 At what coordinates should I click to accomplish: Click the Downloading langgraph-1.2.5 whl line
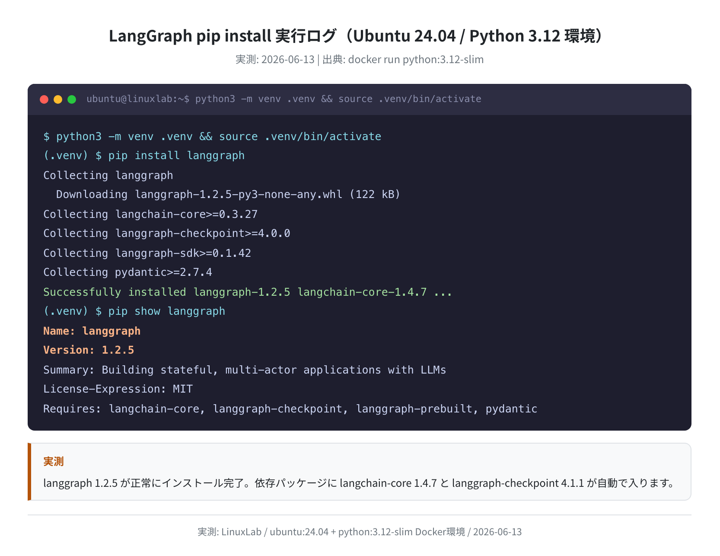[x=228, y=195]
